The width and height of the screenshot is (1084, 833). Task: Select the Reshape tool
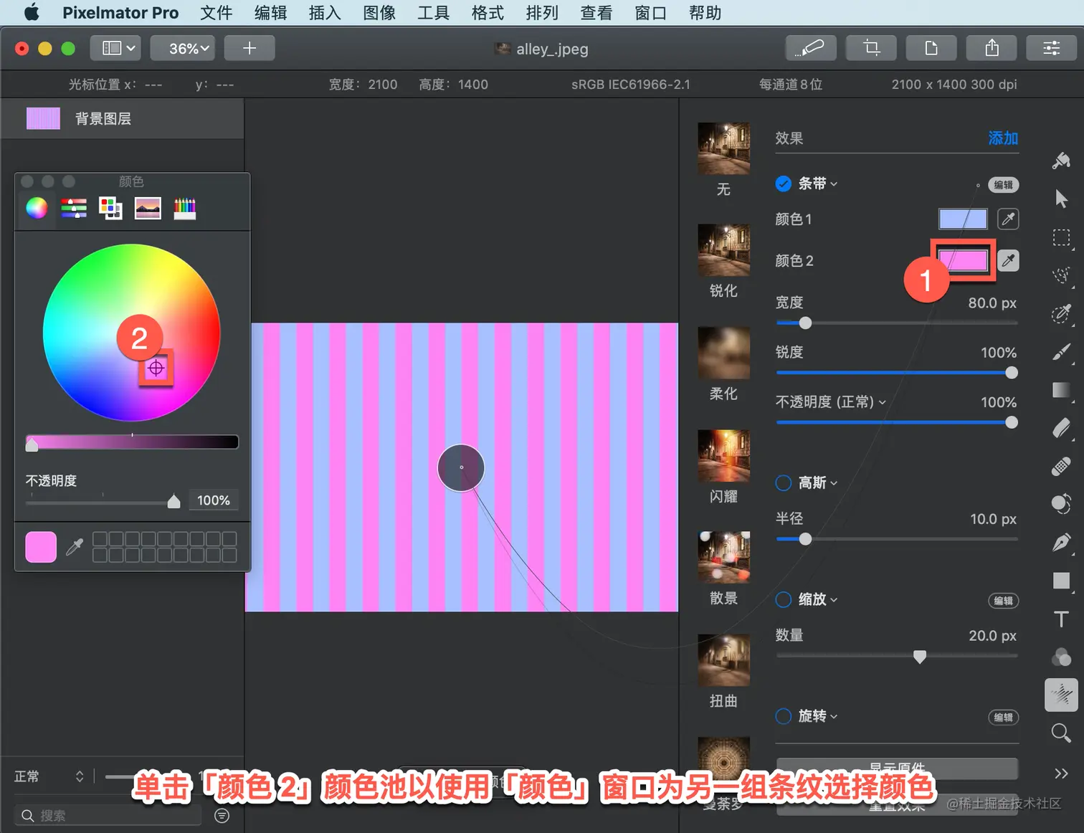[1061, 504]
